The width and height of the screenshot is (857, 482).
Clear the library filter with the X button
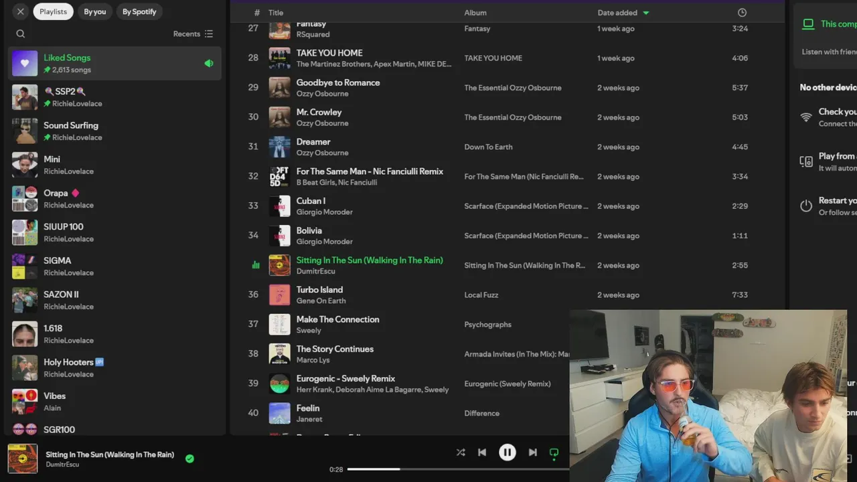pyautogui.click(x=21, y=11)
